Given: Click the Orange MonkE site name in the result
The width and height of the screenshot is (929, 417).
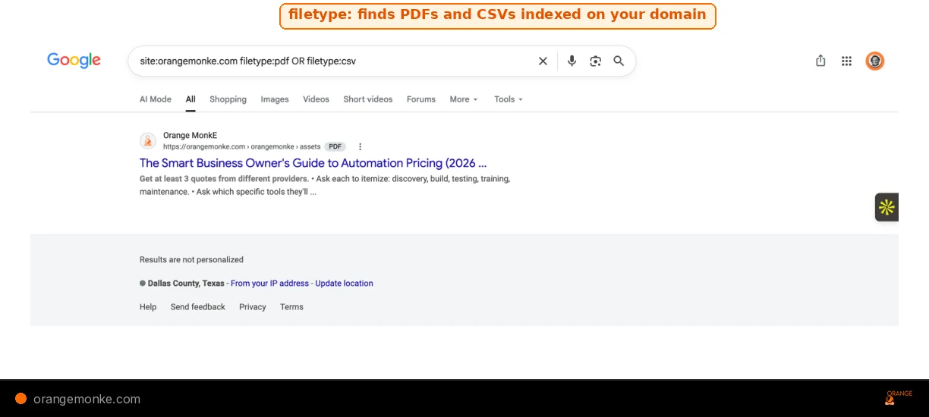Looking at the screenshot, I should pyautogui.click(x=190, y=136).
